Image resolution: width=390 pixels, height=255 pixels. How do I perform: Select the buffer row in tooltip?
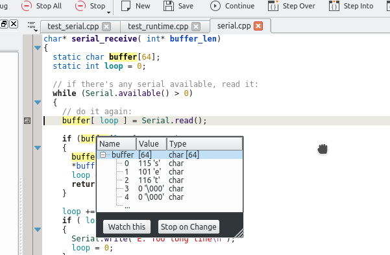pyautogui.click(x=169, y=154)
